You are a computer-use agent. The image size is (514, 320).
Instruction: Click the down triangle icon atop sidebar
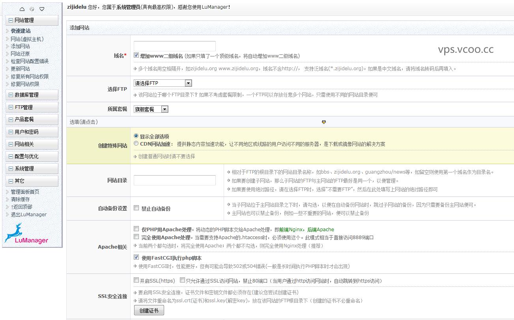[42, 9]
